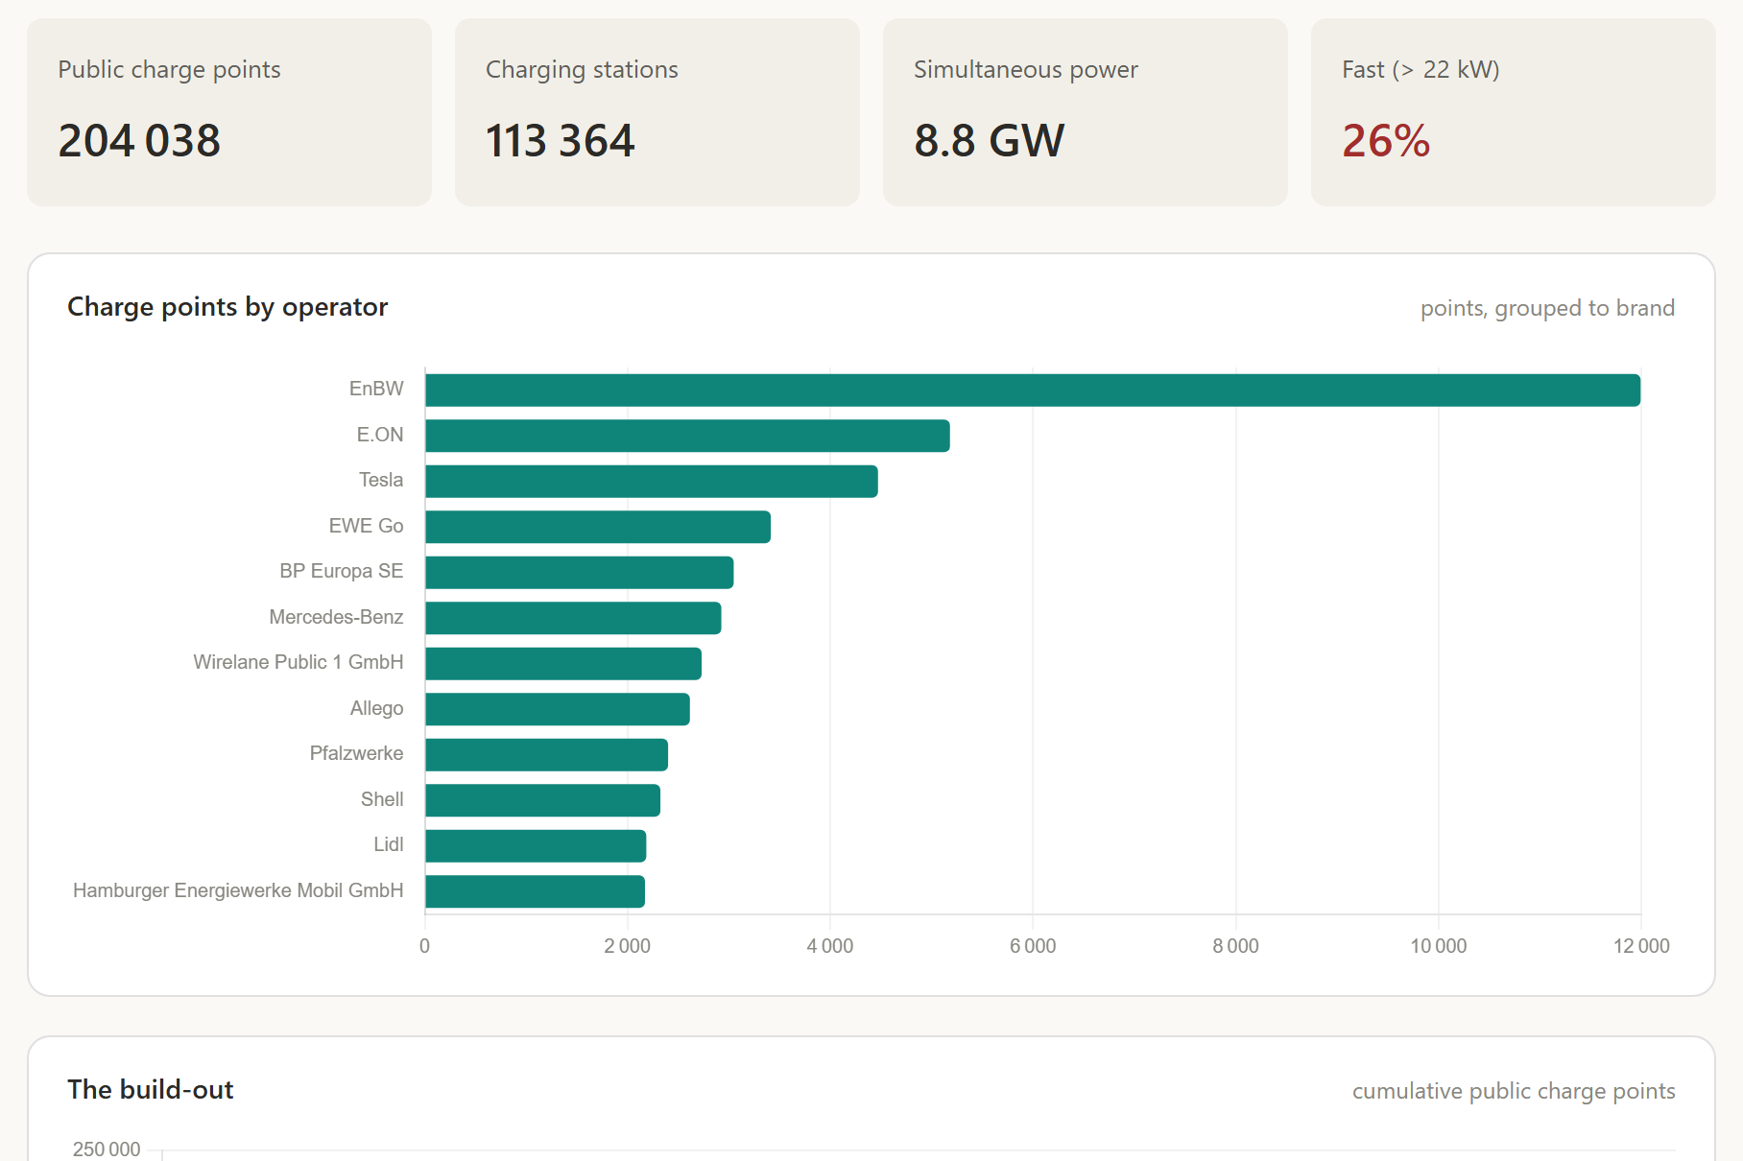Click the 8.8 GW value

click(990, 141)
